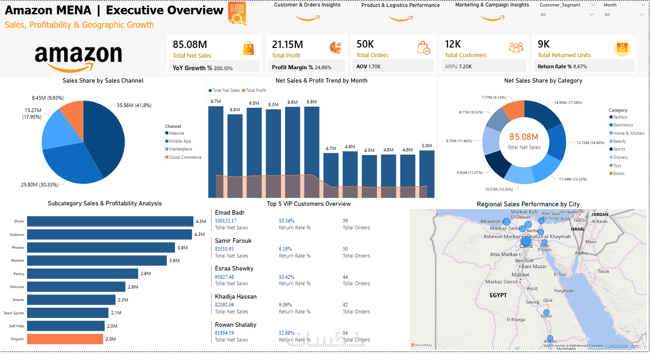Click the Microsoft Bing logo on map
The height and width of the screenshot is (354, 651).
[422, 345]
